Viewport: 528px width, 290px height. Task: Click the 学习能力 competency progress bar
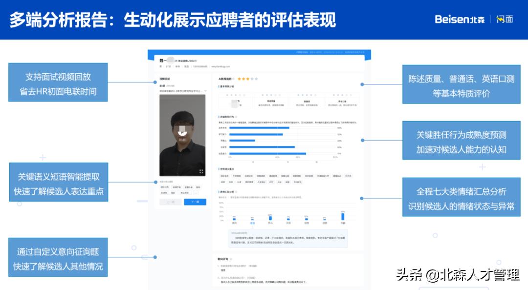coord(256,134)
